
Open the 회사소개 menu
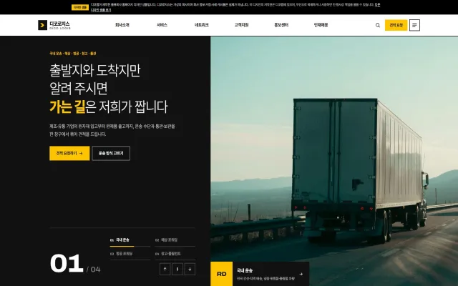pyautogui.click(x=122, y=25)
